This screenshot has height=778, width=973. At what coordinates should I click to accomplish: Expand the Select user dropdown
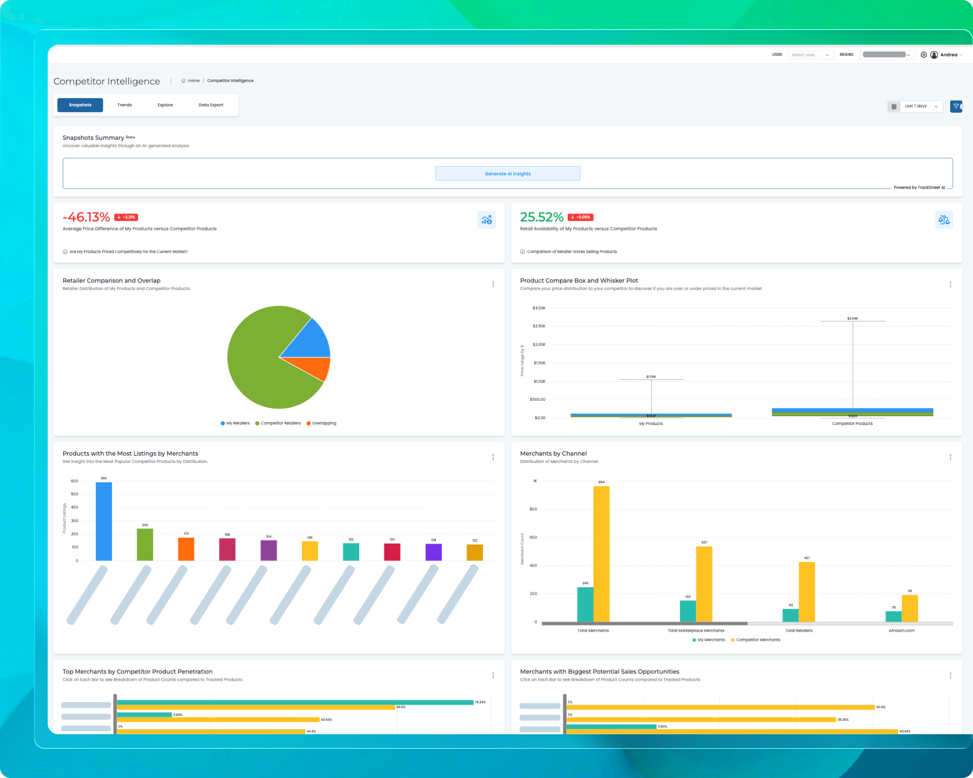coord(810,55)
